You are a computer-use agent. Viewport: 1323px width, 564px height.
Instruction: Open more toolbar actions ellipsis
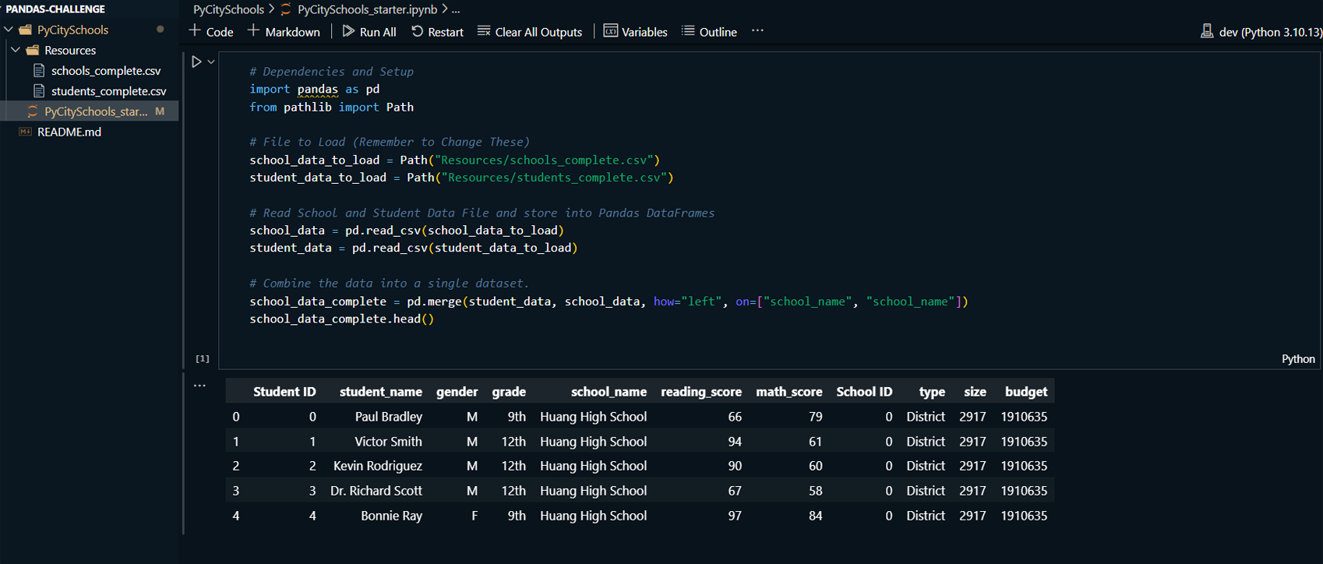click(x=757, y=31)
